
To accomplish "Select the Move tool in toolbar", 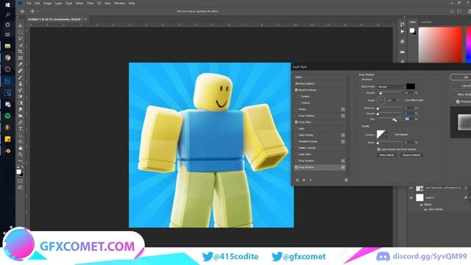I will pos(20,26).
